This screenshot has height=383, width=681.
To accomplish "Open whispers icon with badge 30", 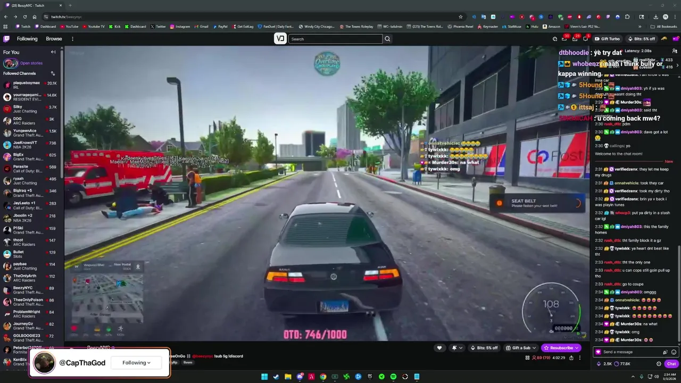I will tap(564, 39).
